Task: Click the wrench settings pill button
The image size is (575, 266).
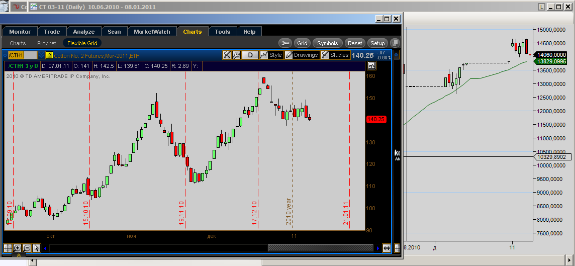Action: [285, 43]
